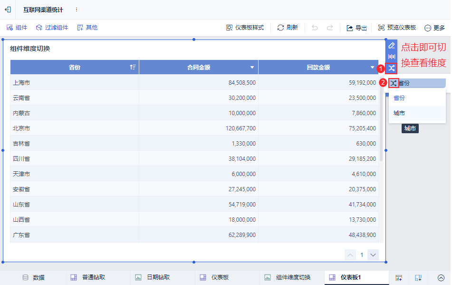This screenshot has width=452, height=285.
Task: Click the add dashboard icon in bottom bar
Action: point(399,278)
